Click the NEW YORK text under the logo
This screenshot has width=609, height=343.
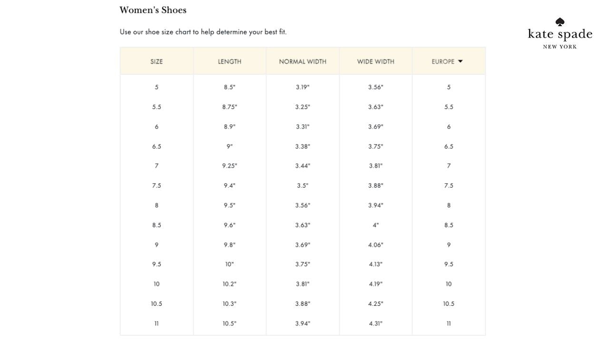tap(560, 47)
